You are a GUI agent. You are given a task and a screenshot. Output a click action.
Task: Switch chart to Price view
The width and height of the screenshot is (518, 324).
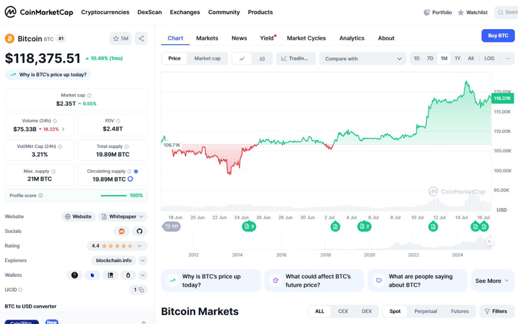coord(175,59)
